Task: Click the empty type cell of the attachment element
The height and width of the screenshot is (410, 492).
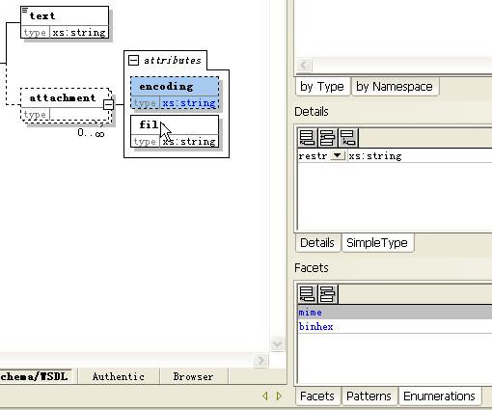Action: (x=79, y=115)
